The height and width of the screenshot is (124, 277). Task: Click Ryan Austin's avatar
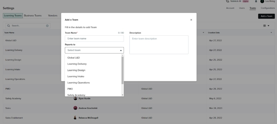click(x=75, y=98)
